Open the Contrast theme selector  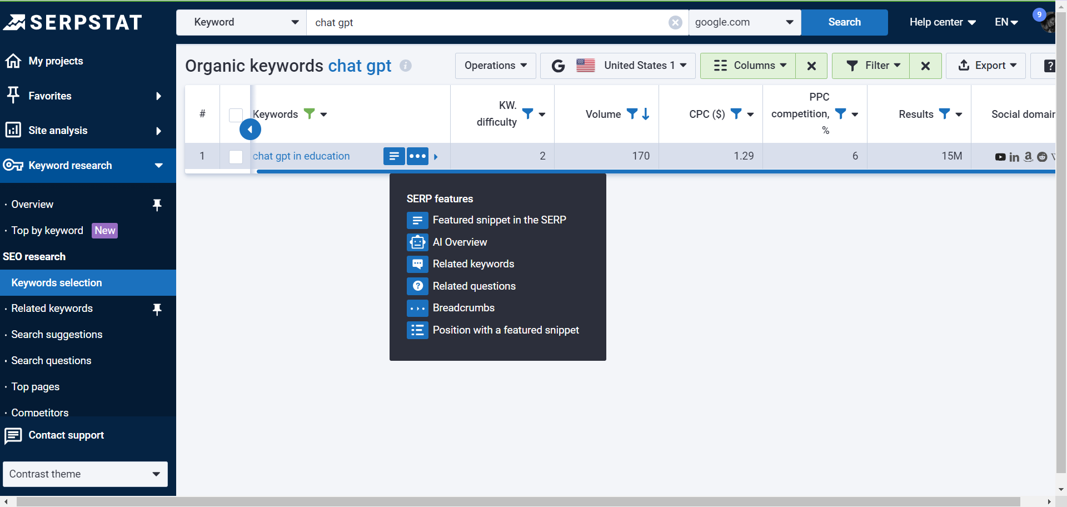(85, 474)
